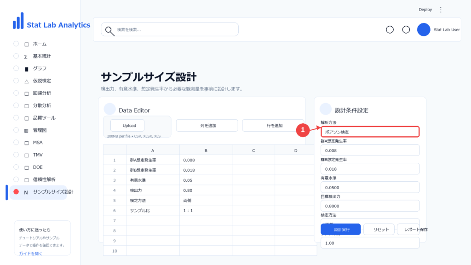
Task: Open the ガイドを開く link
Action: (x=31, y=253)
